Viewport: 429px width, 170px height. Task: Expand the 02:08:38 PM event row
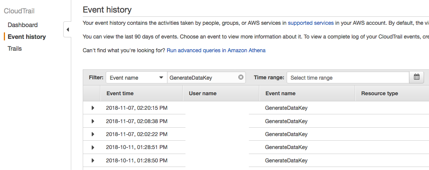93,121
